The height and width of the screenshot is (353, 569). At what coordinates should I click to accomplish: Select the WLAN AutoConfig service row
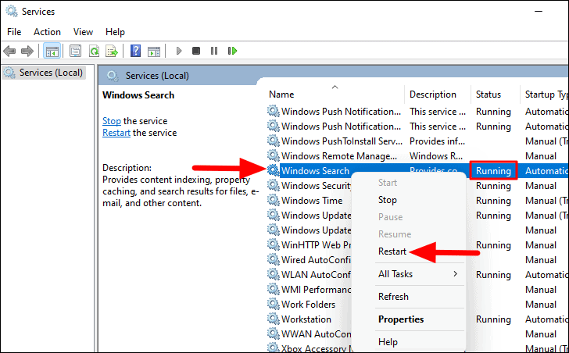[x=316, y=275]
